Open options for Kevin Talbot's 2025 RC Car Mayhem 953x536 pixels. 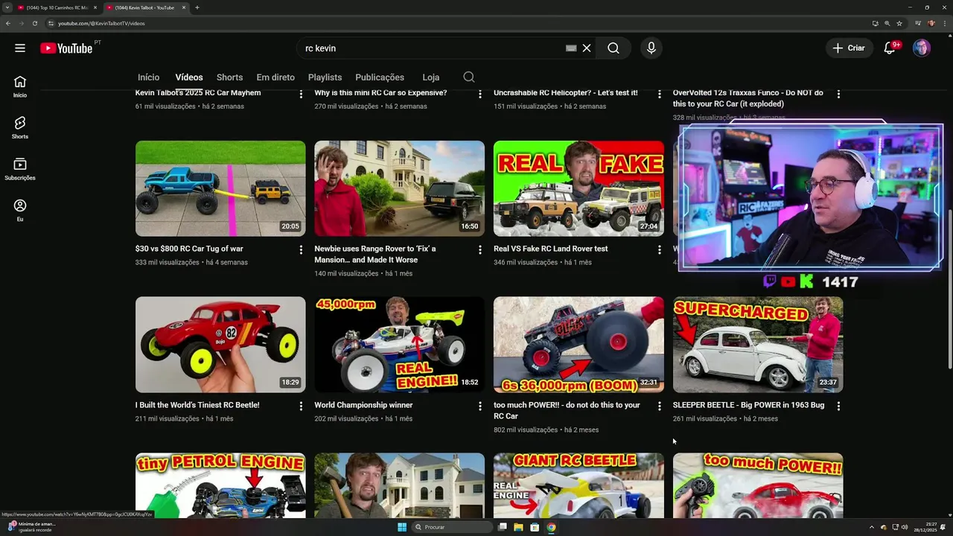click(x=301, y=94)
